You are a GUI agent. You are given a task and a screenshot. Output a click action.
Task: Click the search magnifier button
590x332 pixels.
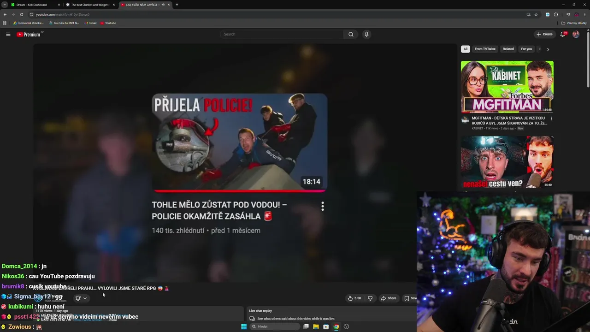[351, 34]
